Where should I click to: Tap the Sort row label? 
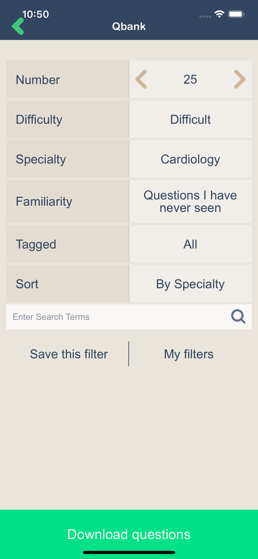tap(27, 284)
